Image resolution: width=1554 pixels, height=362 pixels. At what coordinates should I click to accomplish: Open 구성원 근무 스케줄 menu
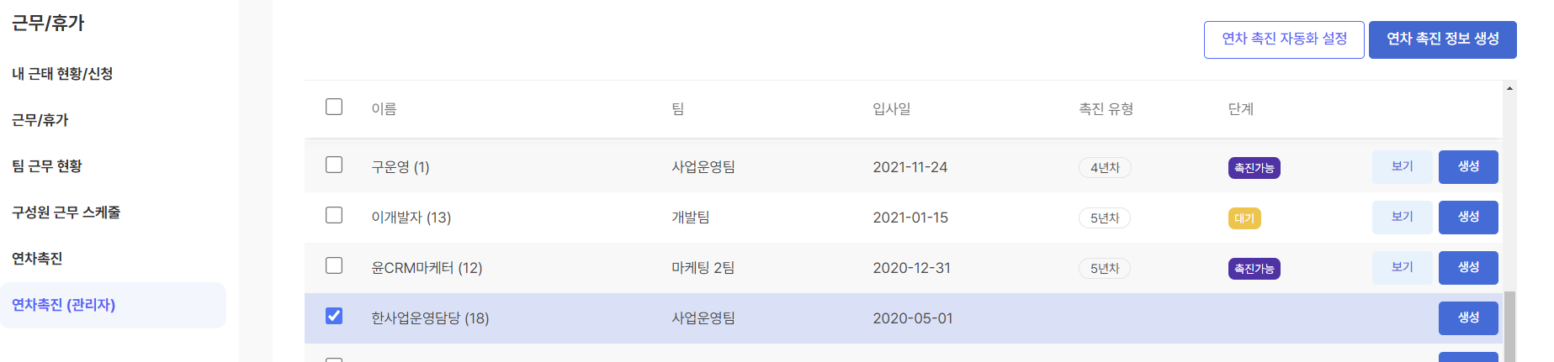click(66, 212)
